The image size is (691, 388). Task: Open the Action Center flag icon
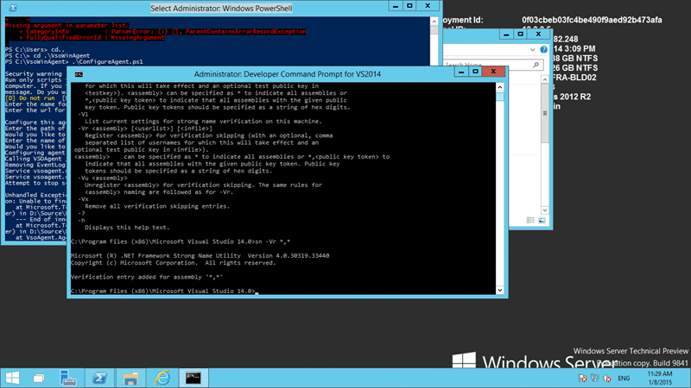point(582,379)
